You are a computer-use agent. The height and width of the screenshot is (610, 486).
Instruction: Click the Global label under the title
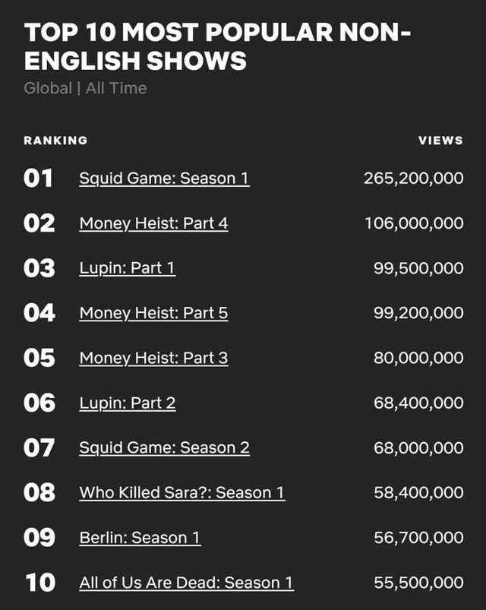47,88
